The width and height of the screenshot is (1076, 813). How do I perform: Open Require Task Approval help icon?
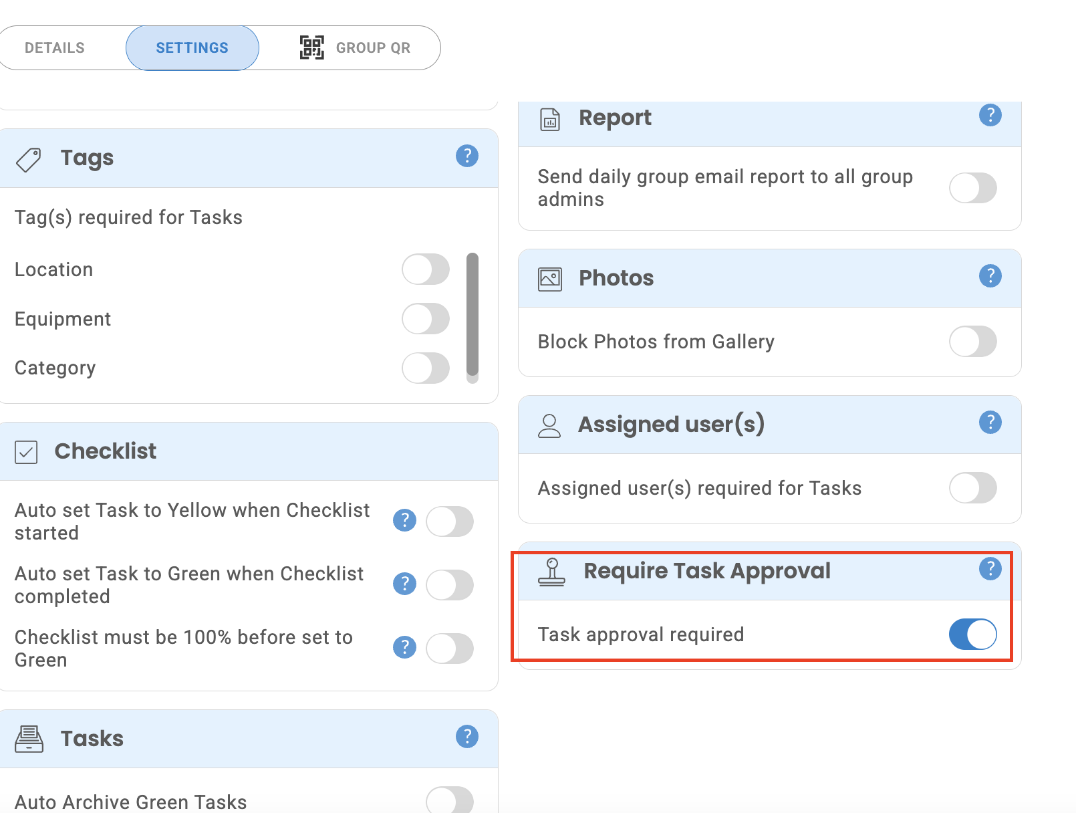pos(990,568)
